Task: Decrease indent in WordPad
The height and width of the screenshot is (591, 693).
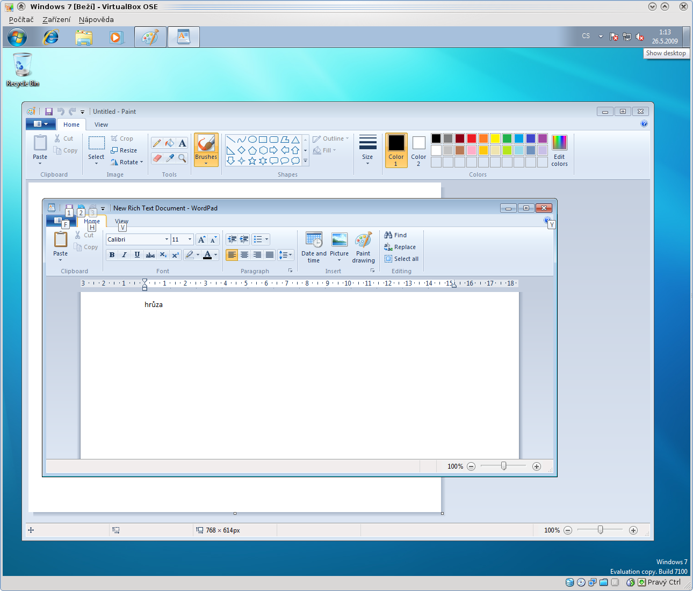Action: [x=232, y=239]
